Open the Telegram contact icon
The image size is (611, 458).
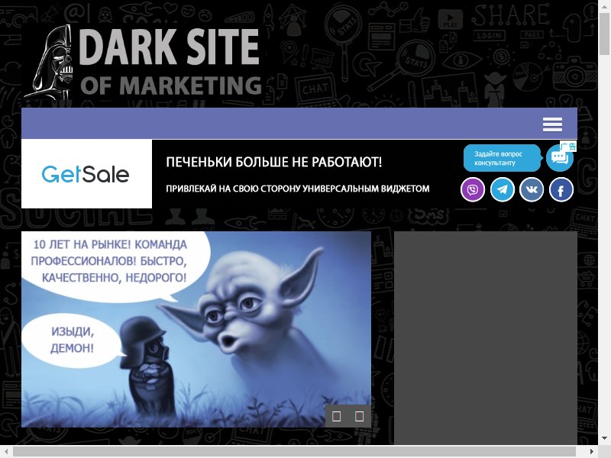pos(503,189)
